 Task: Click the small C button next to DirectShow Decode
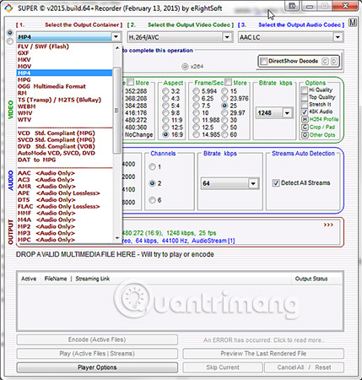tap(325, 61)
